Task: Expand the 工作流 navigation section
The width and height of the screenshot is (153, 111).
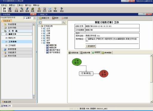Action: point(17,31)
